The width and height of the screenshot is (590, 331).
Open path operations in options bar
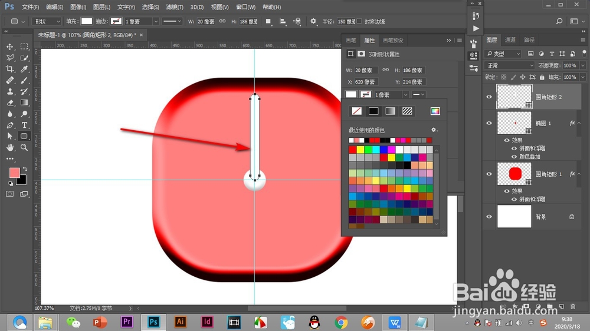(x=268, y=21)
